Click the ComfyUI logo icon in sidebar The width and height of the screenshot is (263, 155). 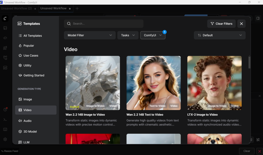point(5,18)
